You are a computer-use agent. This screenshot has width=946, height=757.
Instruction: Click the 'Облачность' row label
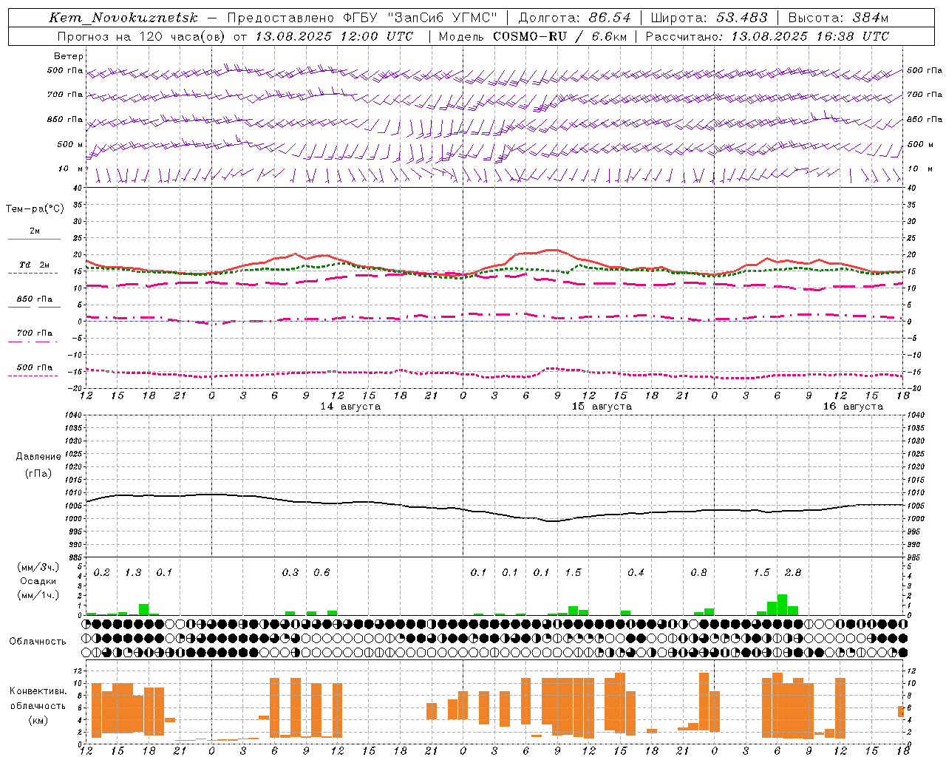[38, 642]
